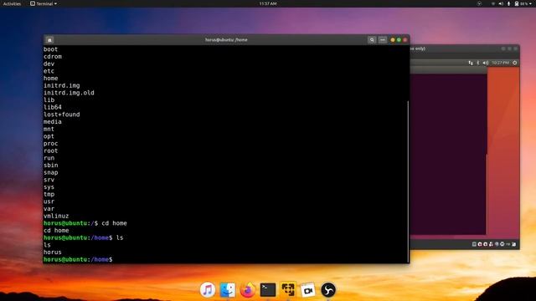The image size is (536, 301).
Task: Click the 'lost+found' entry in terminal
Action: [x=61, y=115]
